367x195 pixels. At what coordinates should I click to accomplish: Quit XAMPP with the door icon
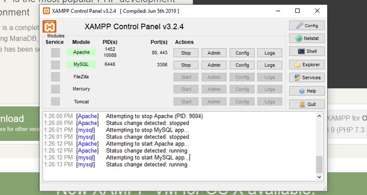pyautogui.click(x=307, y=104)
